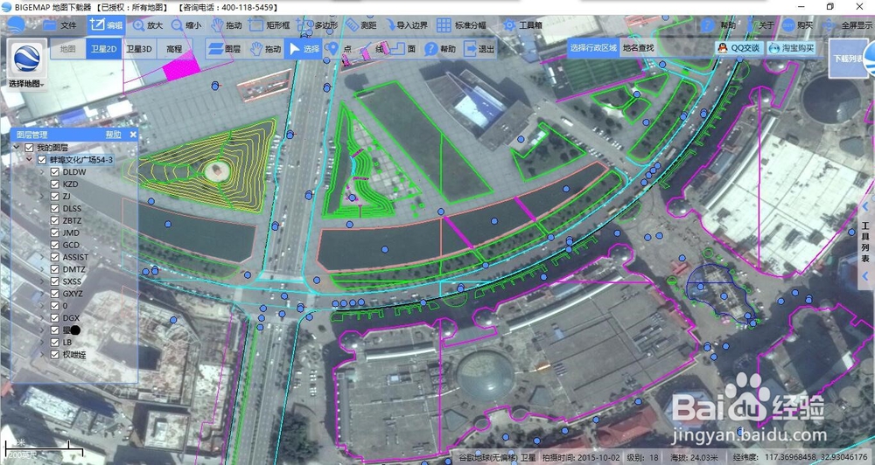Select the 点 point marker tool
The height and width of the screenshot is (465, 875).
[339, 49]
